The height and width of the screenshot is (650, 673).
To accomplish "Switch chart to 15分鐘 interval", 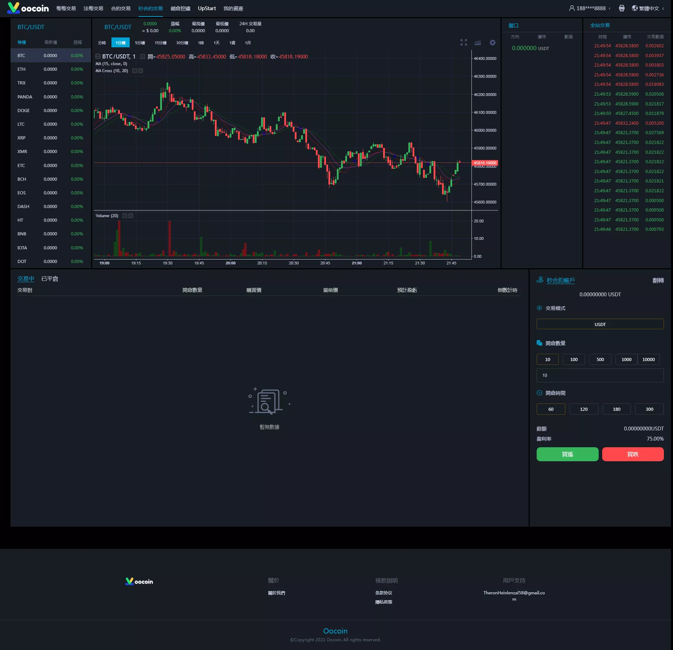I will pos(161,43).
